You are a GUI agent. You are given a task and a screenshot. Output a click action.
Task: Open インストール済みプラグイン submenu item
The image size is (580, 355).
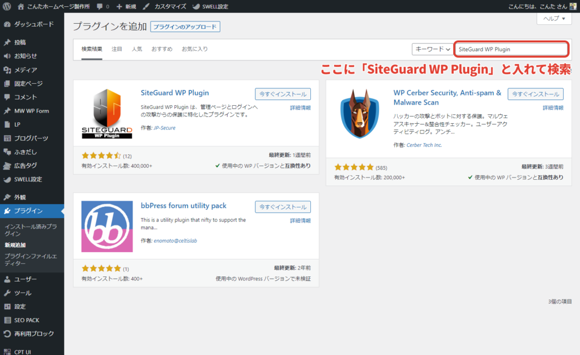[31, 230]
